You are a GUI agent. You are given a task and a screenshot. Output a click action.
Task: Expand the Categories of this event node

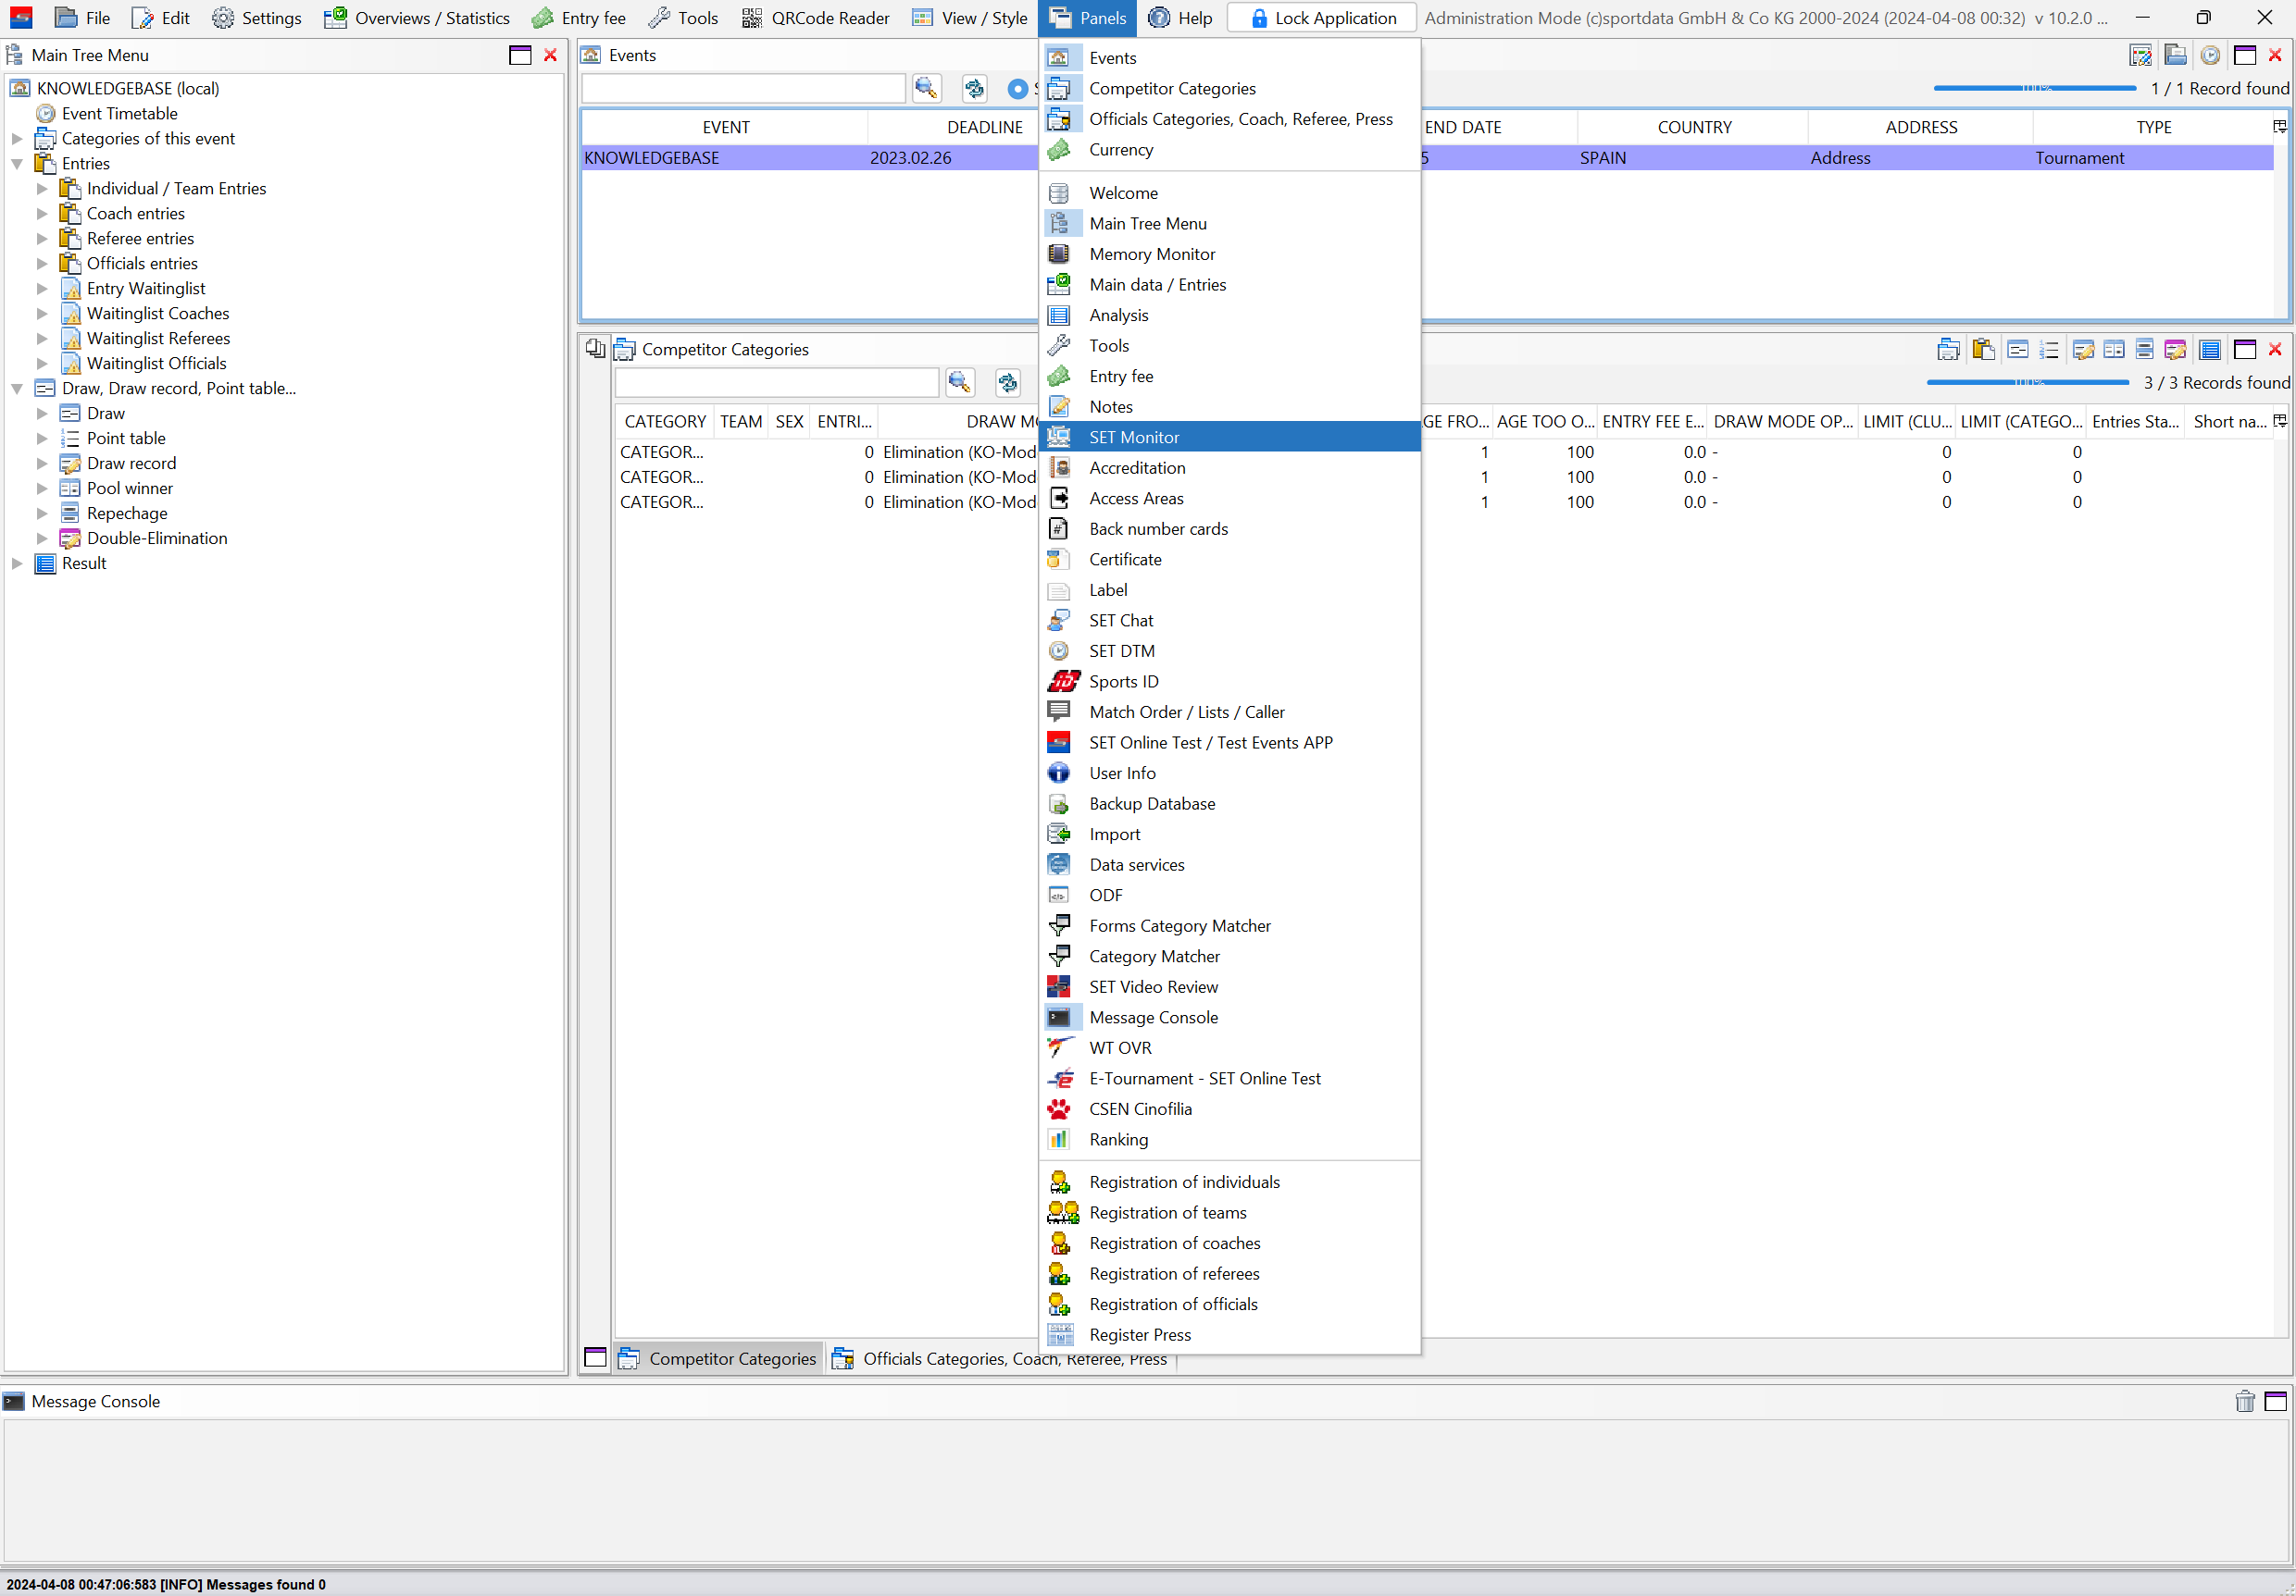17,139
